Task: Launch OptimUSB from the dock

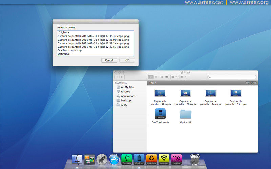Action: click(127, 159)
